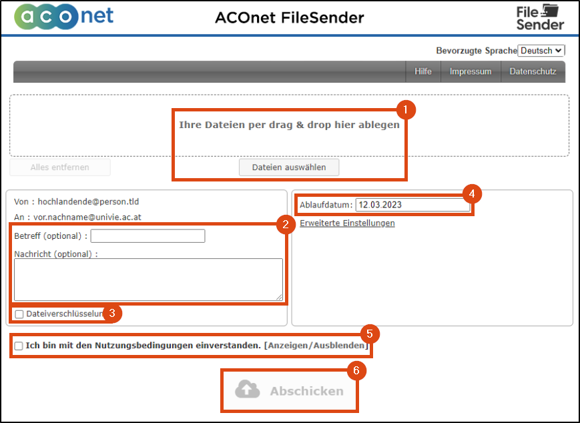Viewport: 580px width, 423px height.
Task: Enable the Dateiverschlüsselung checkbox
Action: [19, 314]
